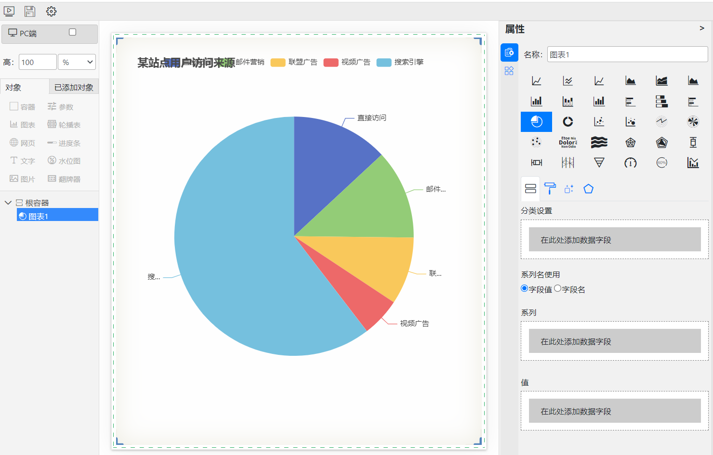Click the 高 height input field
This screenshot has width=713, height=455.
38,62
